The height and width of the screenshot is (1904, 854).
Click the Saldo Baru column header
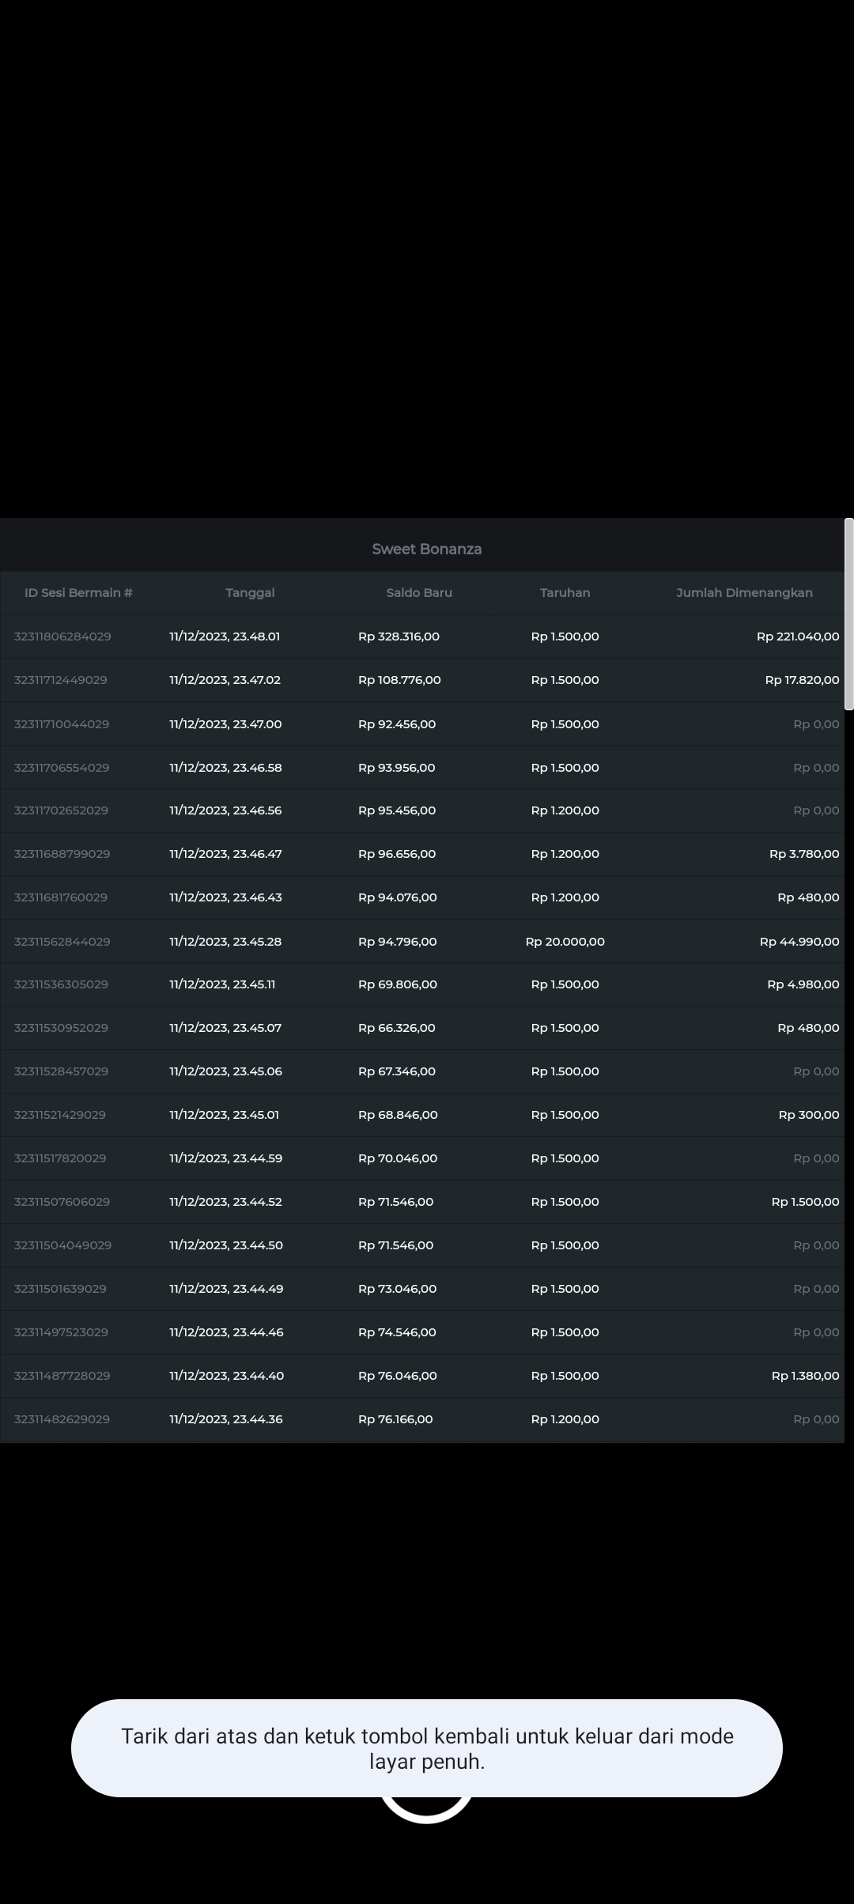tap(419, 592)
